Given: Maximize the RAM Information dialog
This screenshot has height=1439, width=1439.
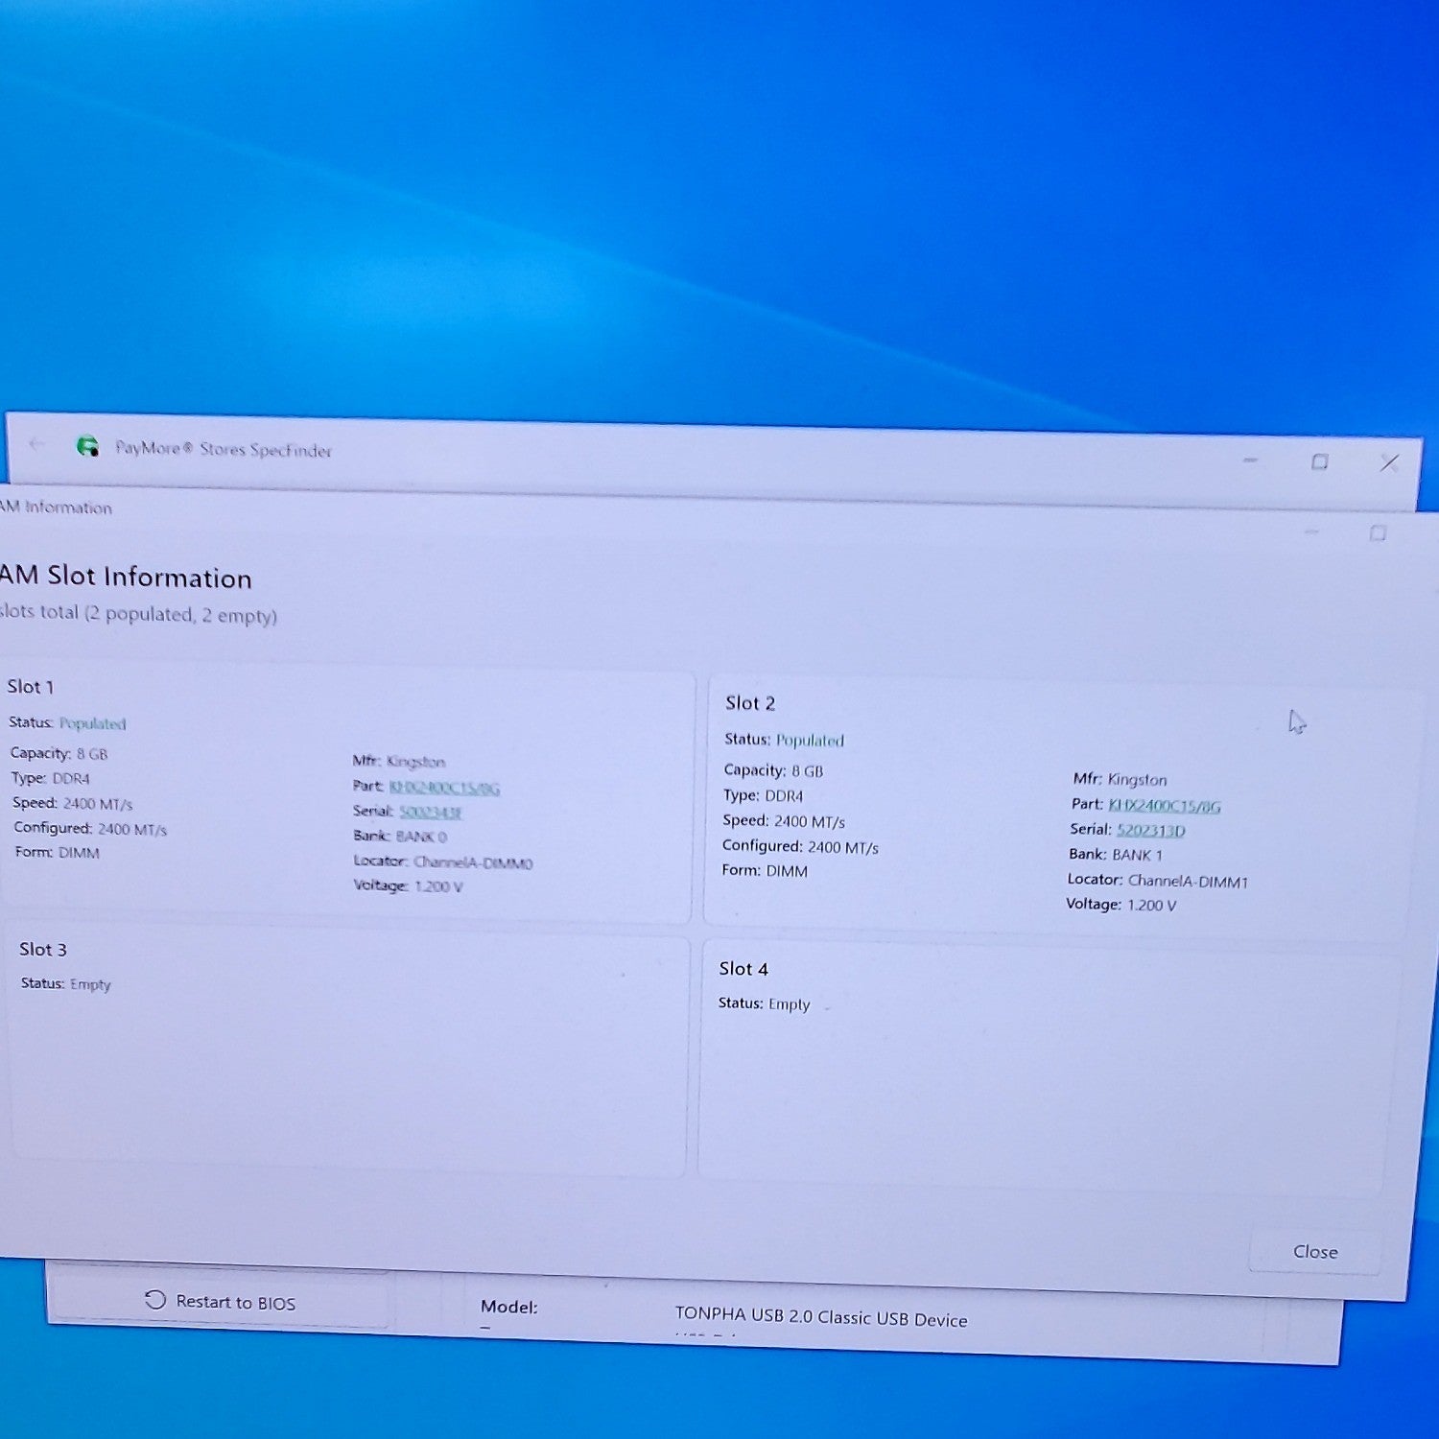Looking at the screenshot, I should point(1379,532).
